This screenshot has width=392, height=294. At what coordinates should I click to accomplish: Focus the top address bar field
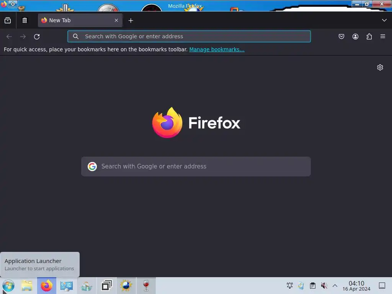[189, 36]
